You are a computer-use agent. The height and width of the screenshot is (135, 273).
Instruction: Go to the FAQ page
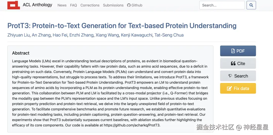(74, 5)
